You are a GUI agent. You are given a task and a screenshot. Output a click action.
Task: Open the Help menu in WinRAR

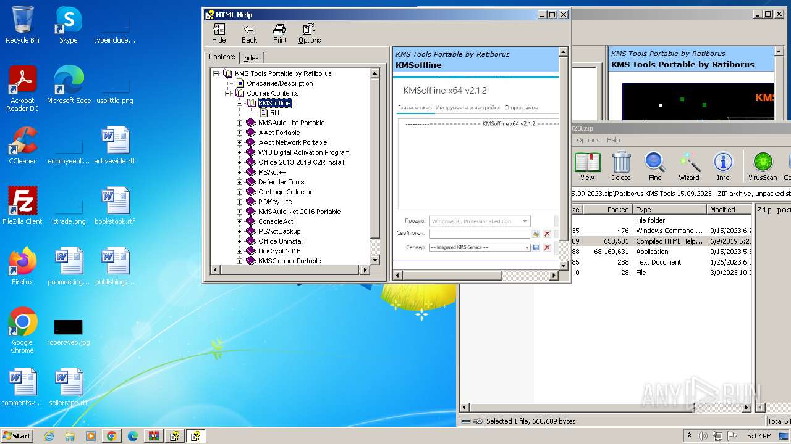coord(613,140)
